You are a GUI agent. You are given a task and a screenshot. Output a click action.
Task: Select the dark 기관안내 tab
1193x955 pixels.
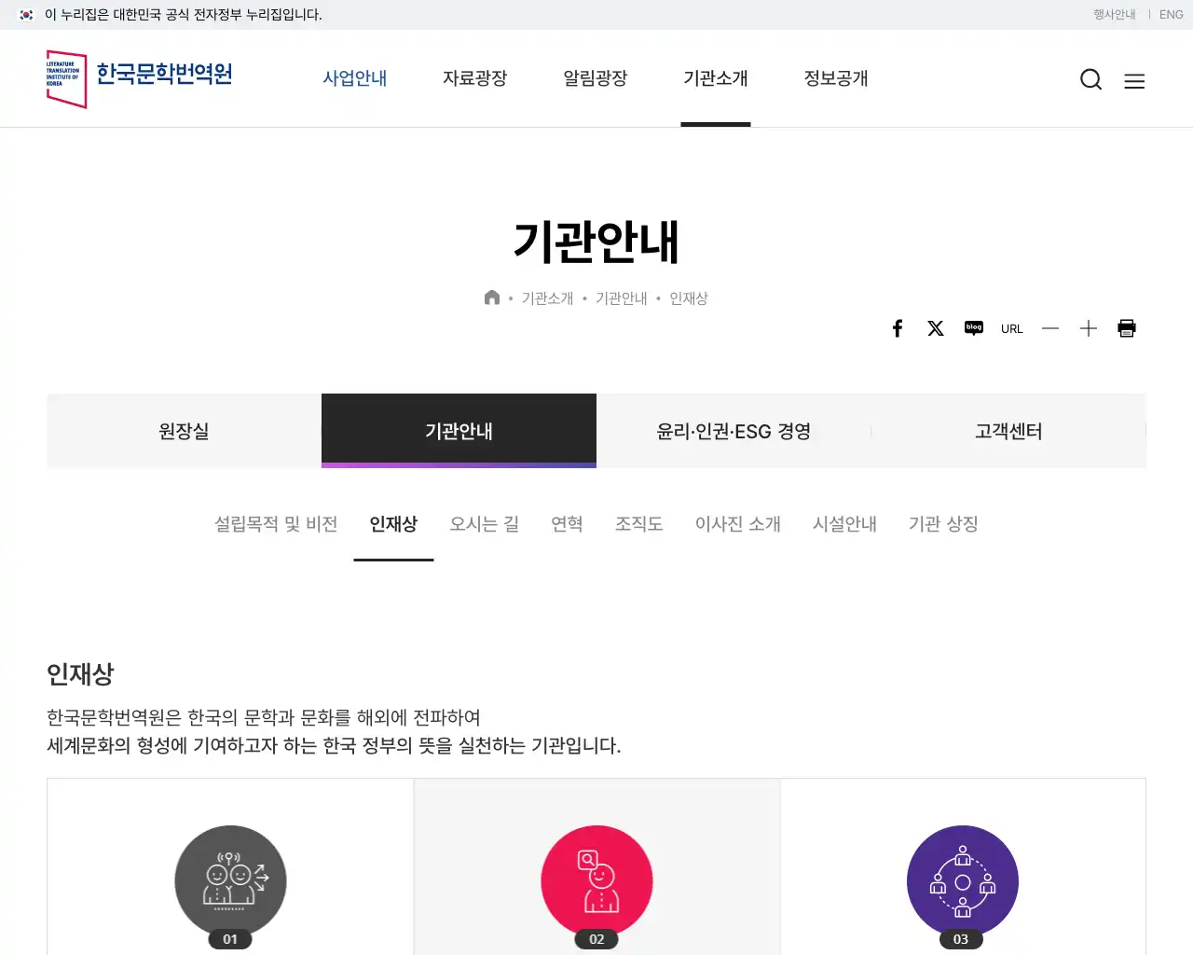[x=459, y=431]
